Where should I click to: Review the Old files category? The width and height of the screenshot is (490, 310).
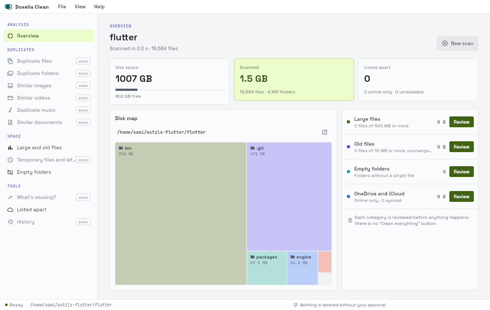coord(461,147)
